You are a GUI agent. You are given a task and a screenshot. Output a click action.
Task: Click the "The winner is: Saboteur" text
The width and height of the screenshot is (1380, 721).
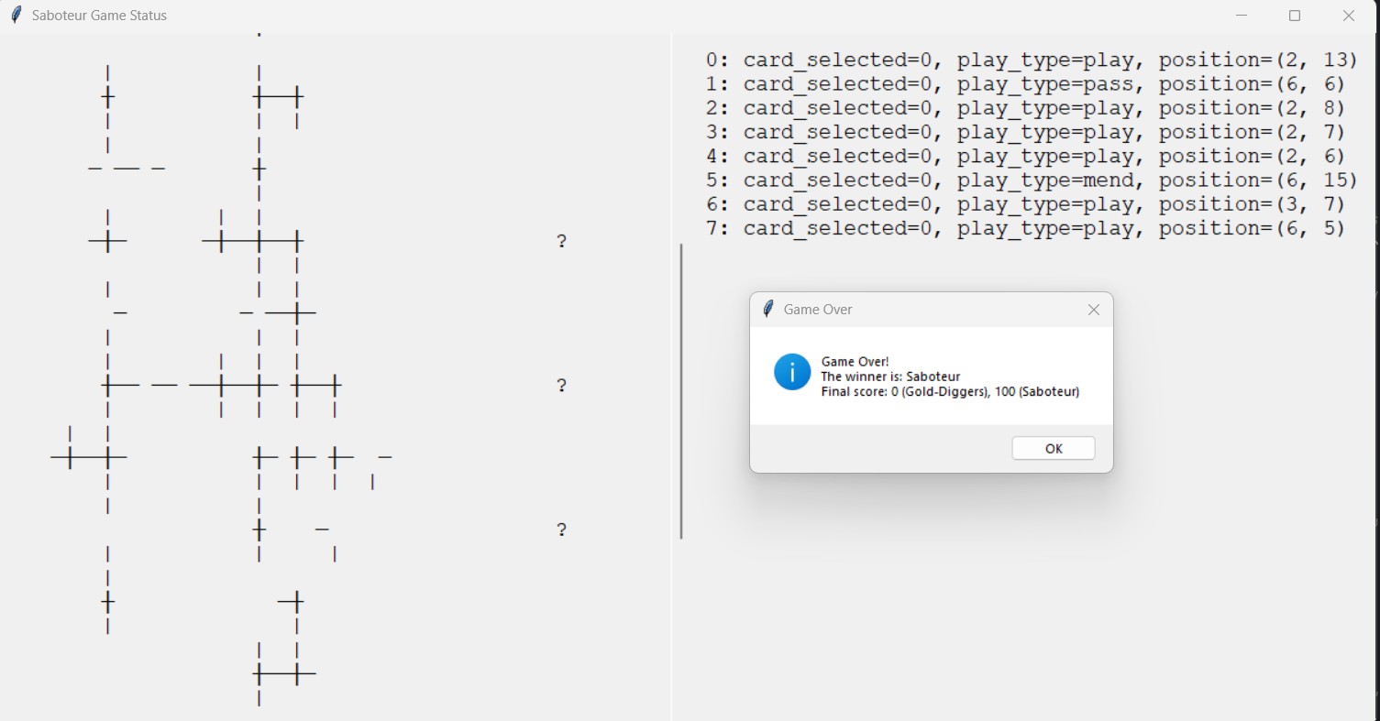click(x=890, y=377)
